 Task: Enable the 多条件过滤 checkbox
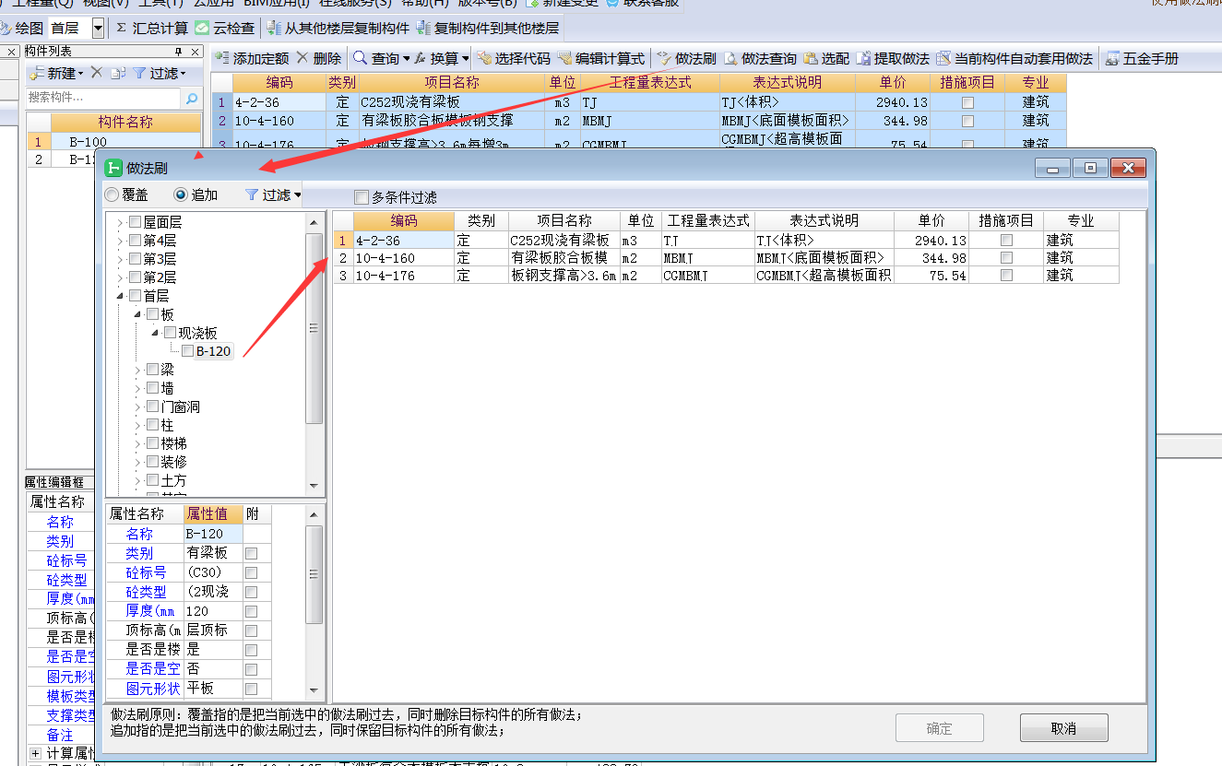(x=362, y=196)
